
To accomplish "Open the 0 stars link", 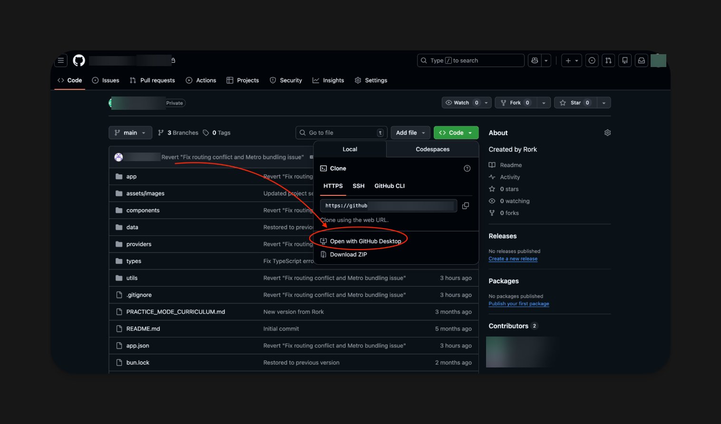I will [504, 189].
